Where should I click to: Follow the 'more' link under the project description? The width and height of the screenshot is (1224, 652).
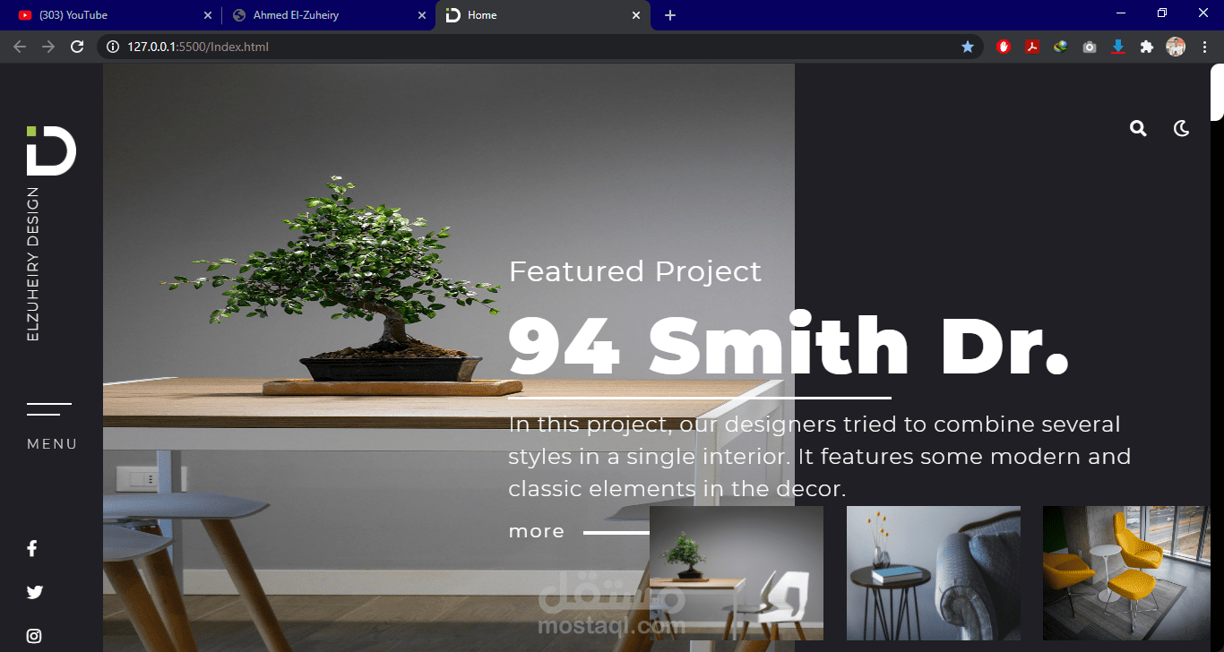pyautogui.click(x=537, y=531)
